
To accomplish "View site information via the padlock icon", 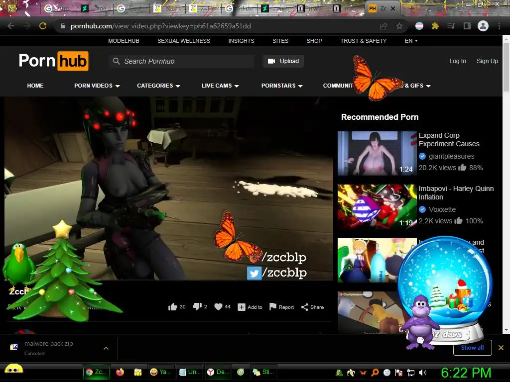I will coord(63,26).
